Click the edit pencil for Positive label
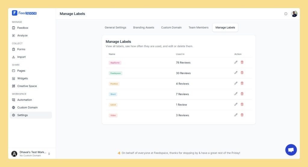 click(x=236, y=83)
